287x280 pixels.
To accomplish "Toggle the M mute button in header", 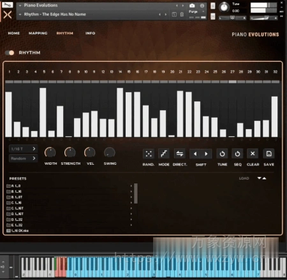I will click(213, 17).
